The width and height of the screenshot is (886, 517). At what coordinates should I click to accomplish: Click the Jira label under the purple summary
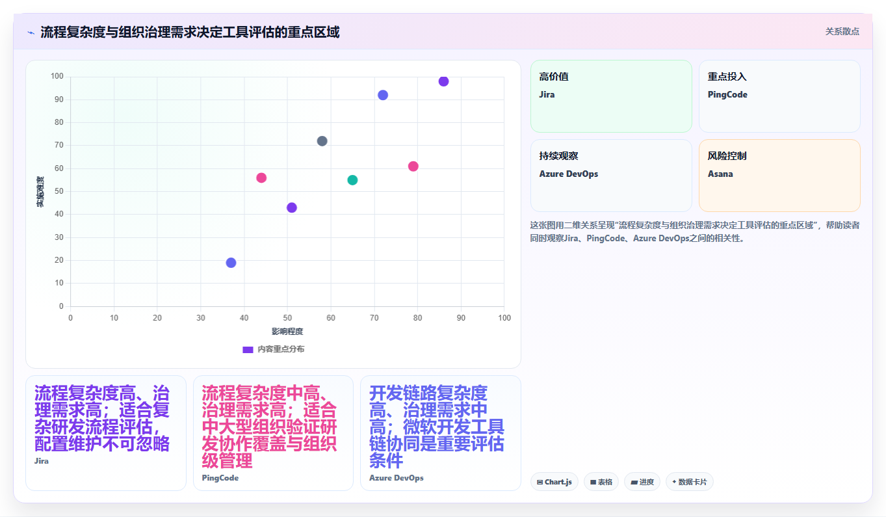42,461
